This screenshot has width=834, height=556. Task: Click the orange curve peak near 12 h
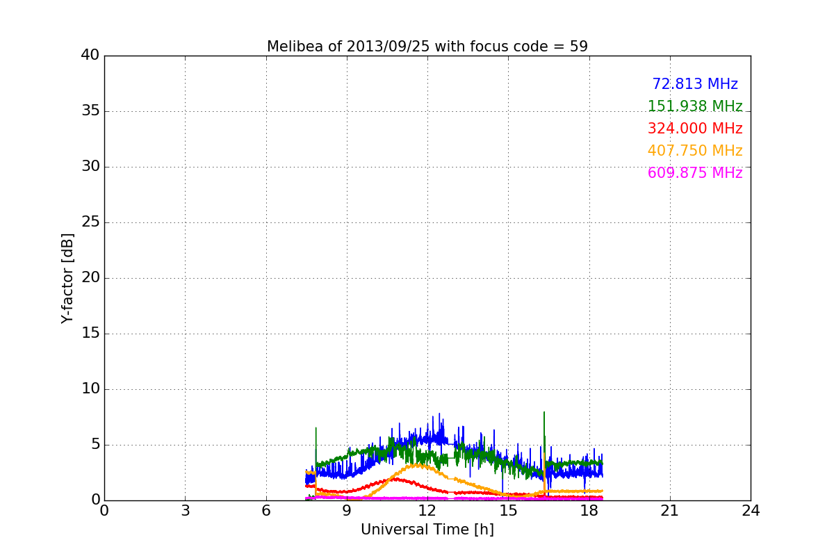tap(416, 465)
